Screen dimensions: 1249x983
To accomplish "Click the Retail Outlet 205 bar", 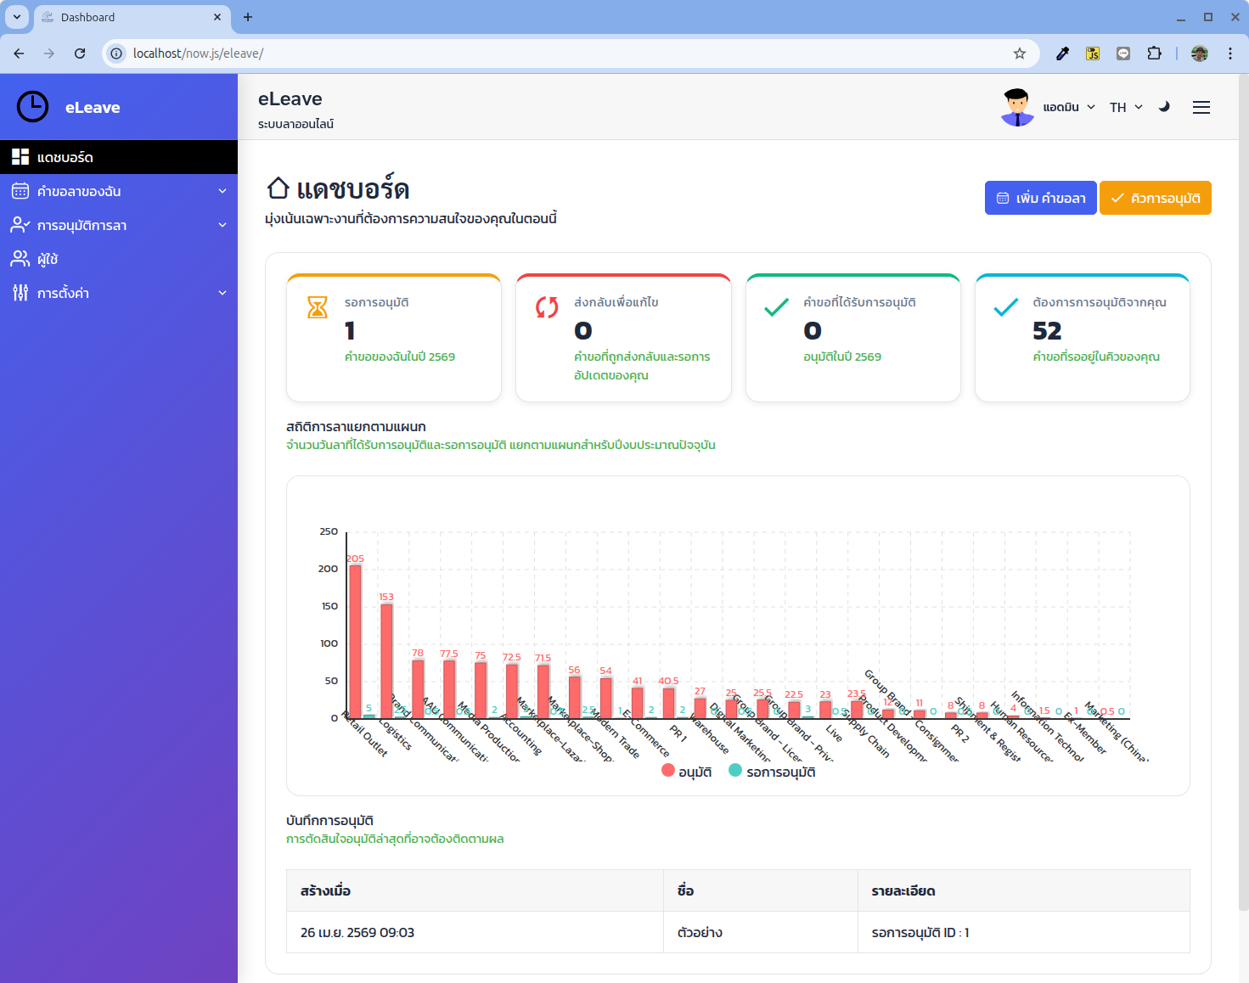I will tap(355, 642).
